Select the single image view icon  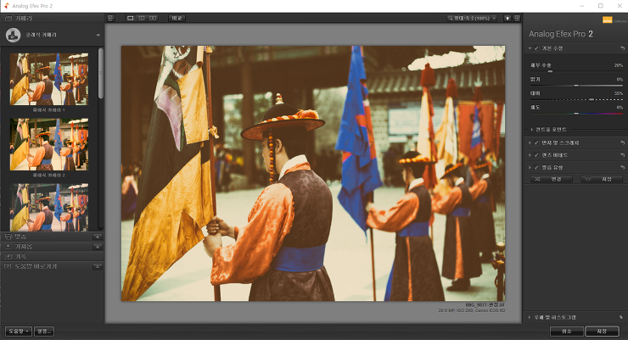[x=130, y=17]
